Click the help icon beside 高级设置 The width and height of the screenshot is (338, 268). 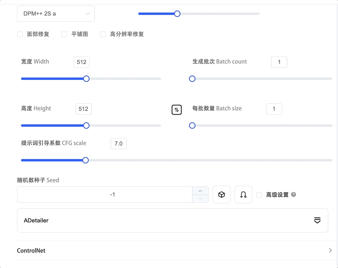(x=294, y=195)
